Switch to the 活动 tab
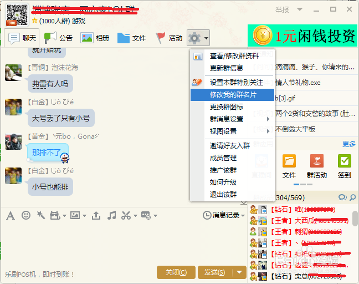359x284 pixels. [169, 38]
